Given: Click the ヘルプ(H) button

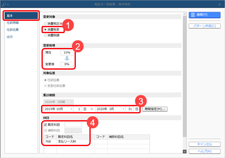Looking at the screenshot, I should (x=205, y=151).
